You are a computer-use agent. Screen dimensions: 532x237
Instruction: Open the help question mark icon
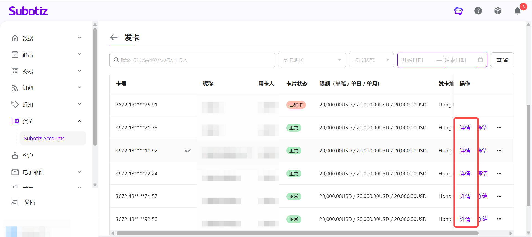(x=478, y=11)
